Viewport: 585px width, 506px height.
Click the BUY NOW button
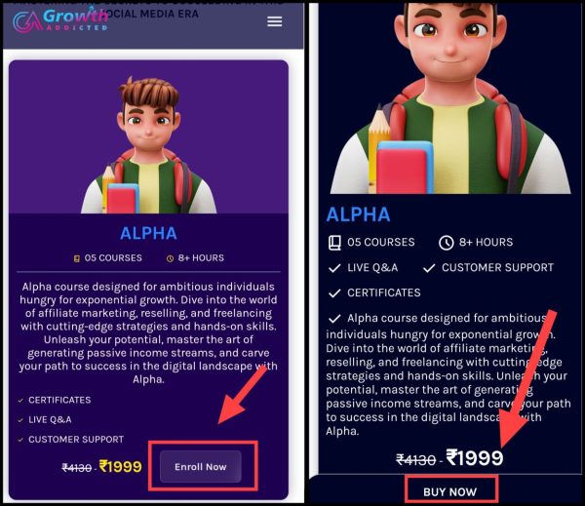[x=449, y=491]
